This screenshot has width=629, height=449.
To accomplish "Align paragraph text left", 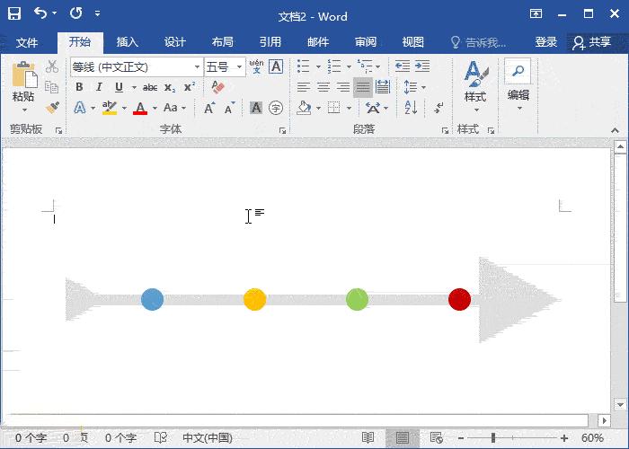I will 304,87.
